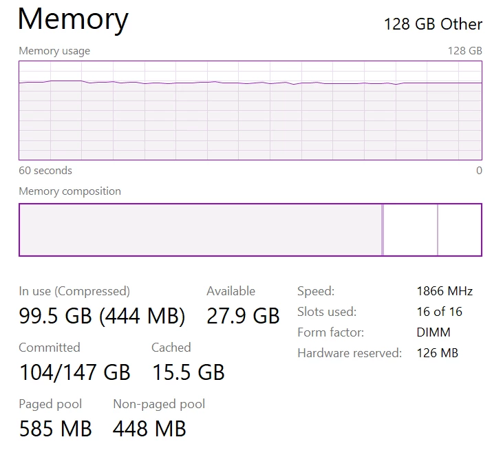Click the Memory composition label
Viewport: 503px width, 457px height.
click(x=69, y=191)
